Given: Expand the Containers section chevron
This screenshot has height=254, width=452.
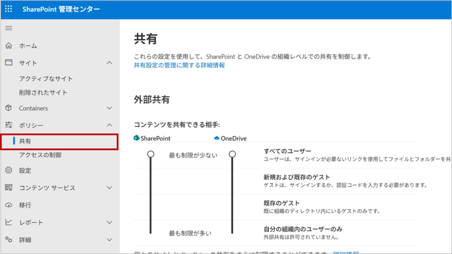Looking at the screenshot, I should point(109,108).
